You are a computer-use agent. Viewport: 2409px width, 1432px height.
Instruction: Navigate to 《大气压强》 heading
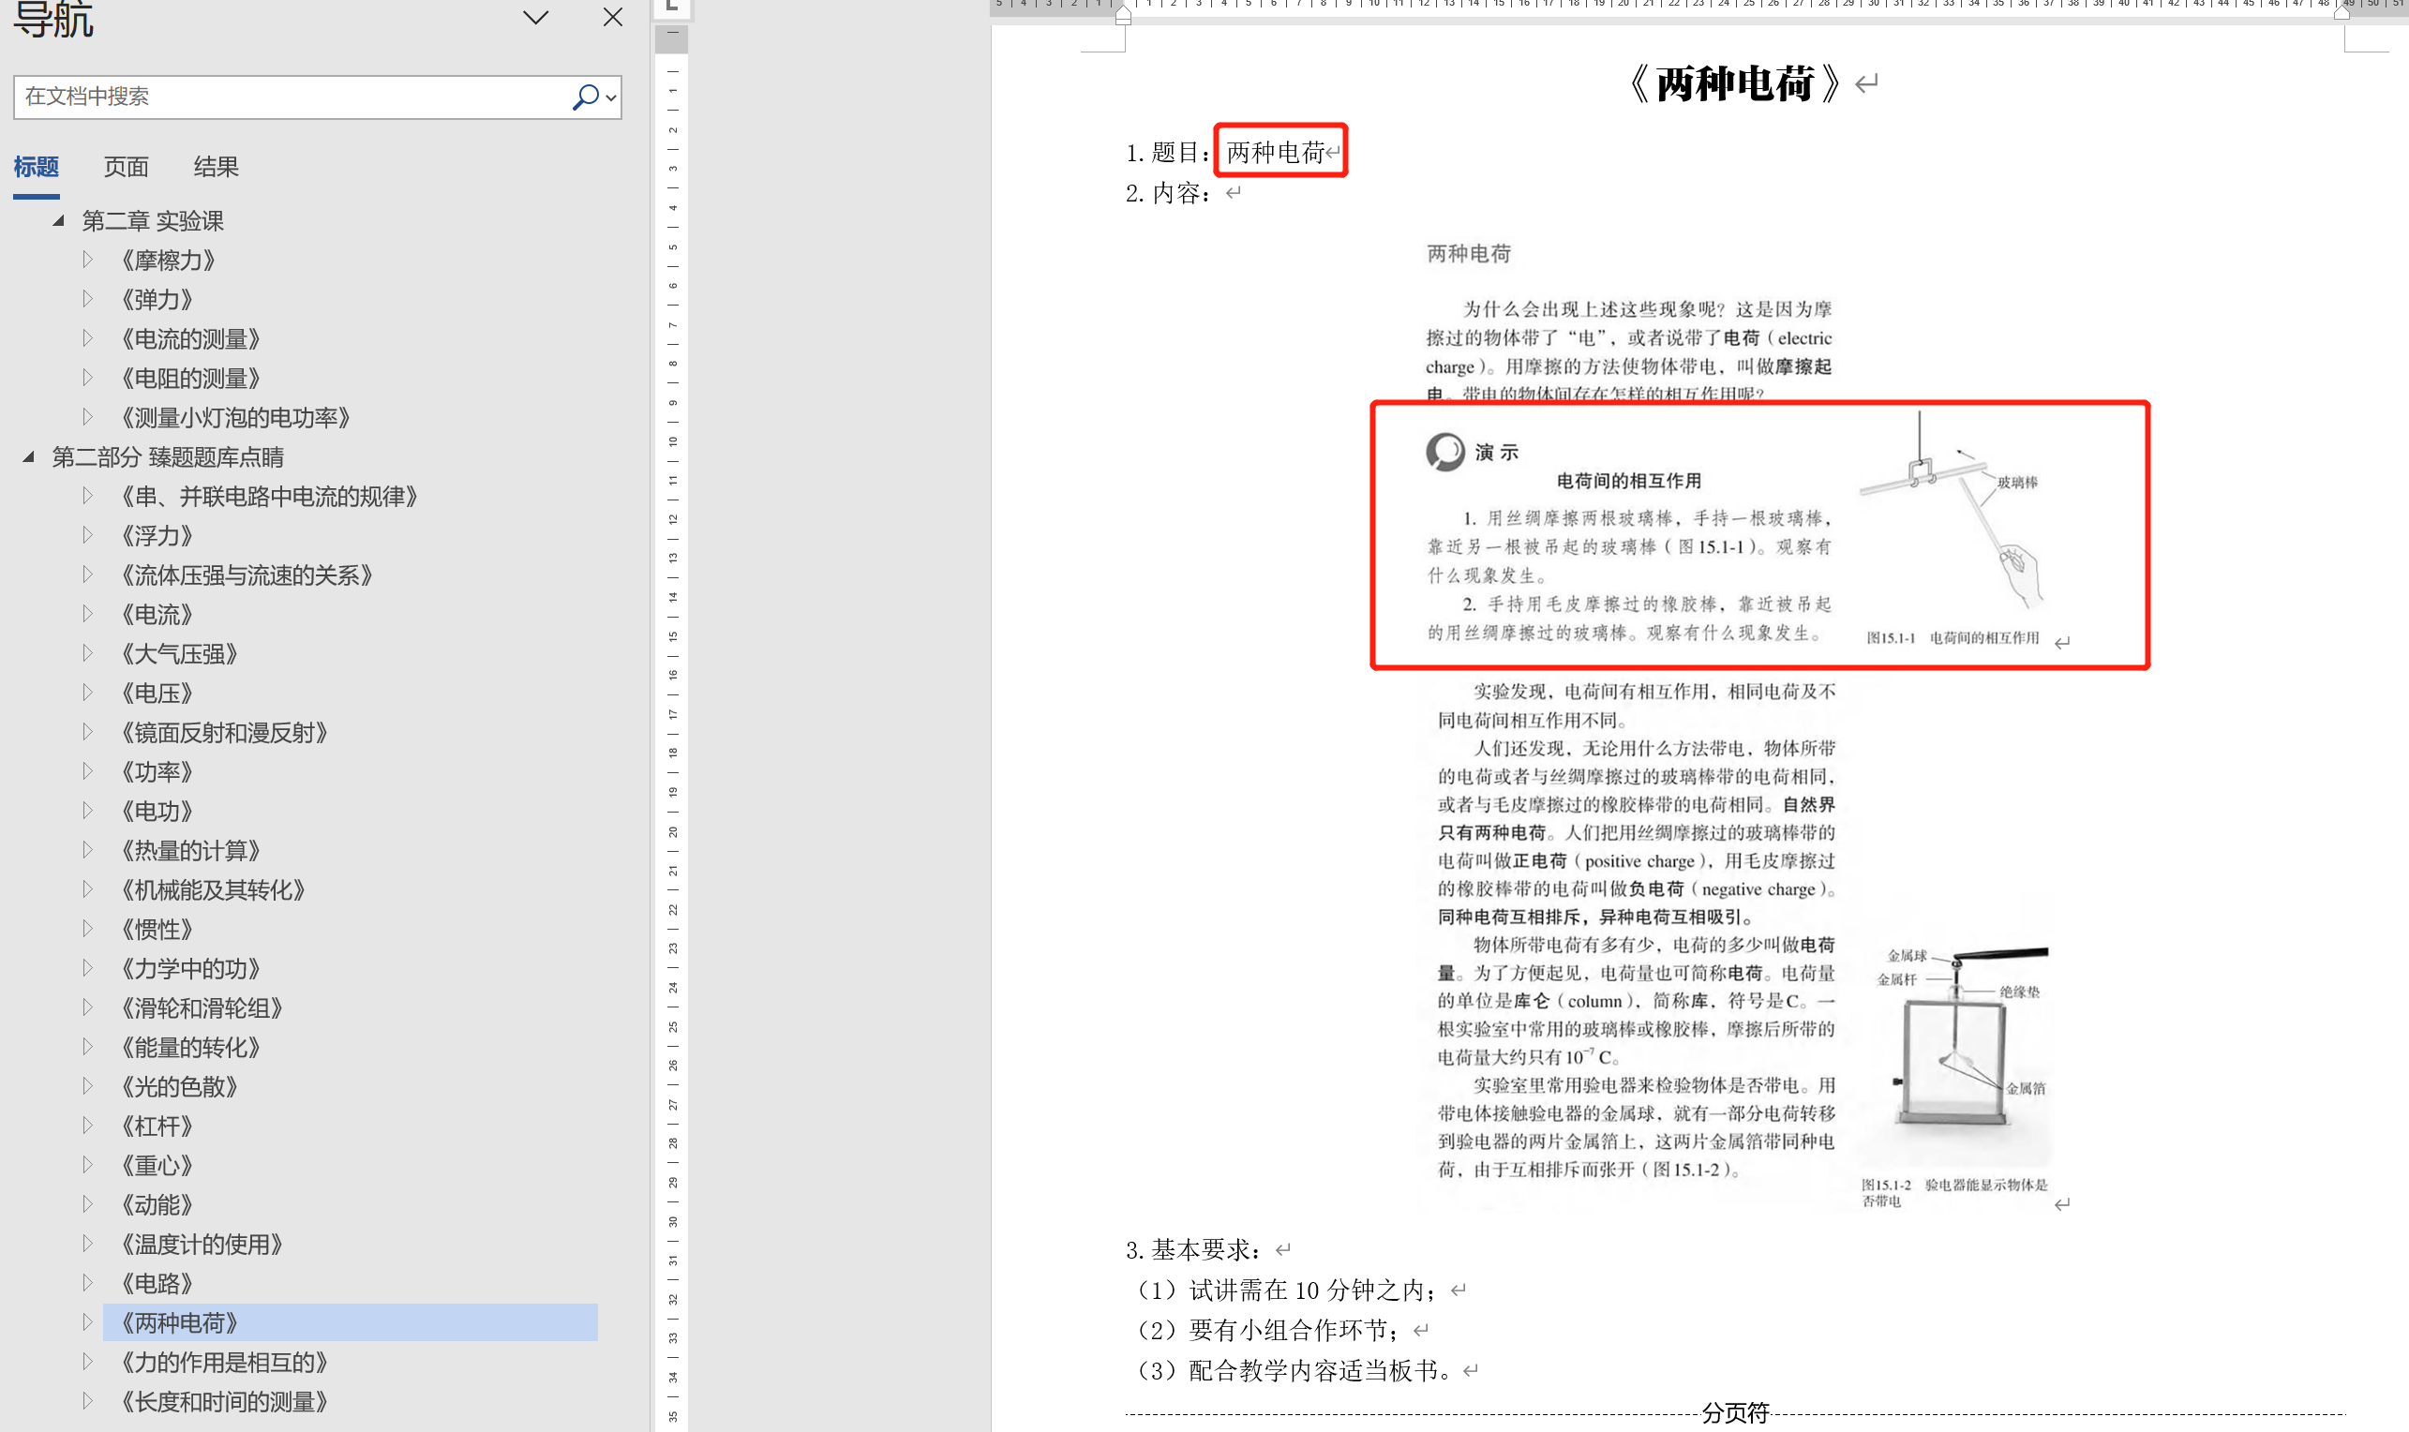click(x=178, y=653)
